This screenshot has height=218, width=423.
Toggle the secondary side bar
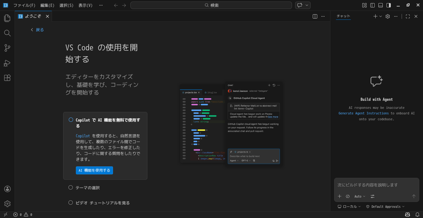click(389, 5)
